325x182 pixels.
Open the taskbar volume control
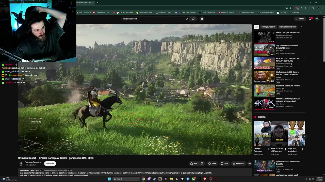(x=313, y=179)
